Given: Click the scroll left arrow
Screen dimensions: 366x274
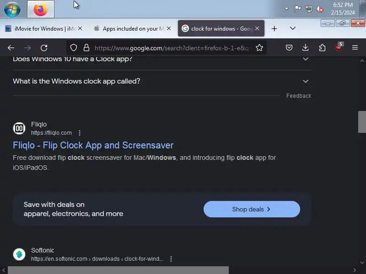Looking at the screenshot, I should pyautogui.click(x=4, y=270).
